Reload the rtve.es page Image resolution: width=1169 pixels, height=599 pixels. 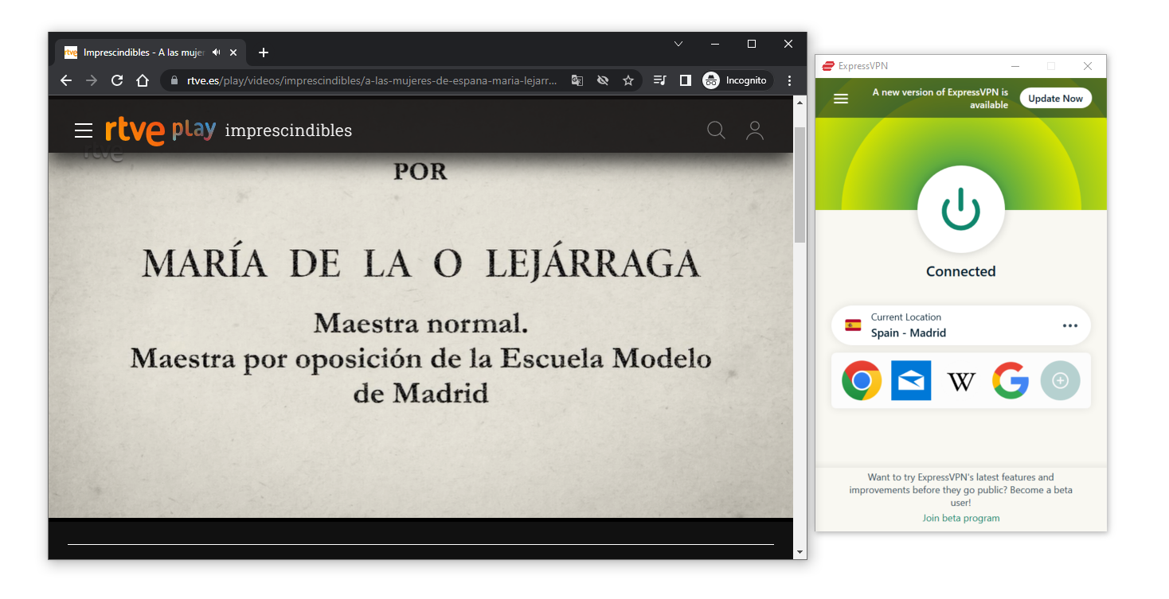pos(117,80)
